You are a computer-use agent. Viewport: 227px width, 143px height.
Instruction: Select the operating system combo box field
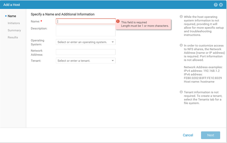pyautogui.click(x=86, y=42)
